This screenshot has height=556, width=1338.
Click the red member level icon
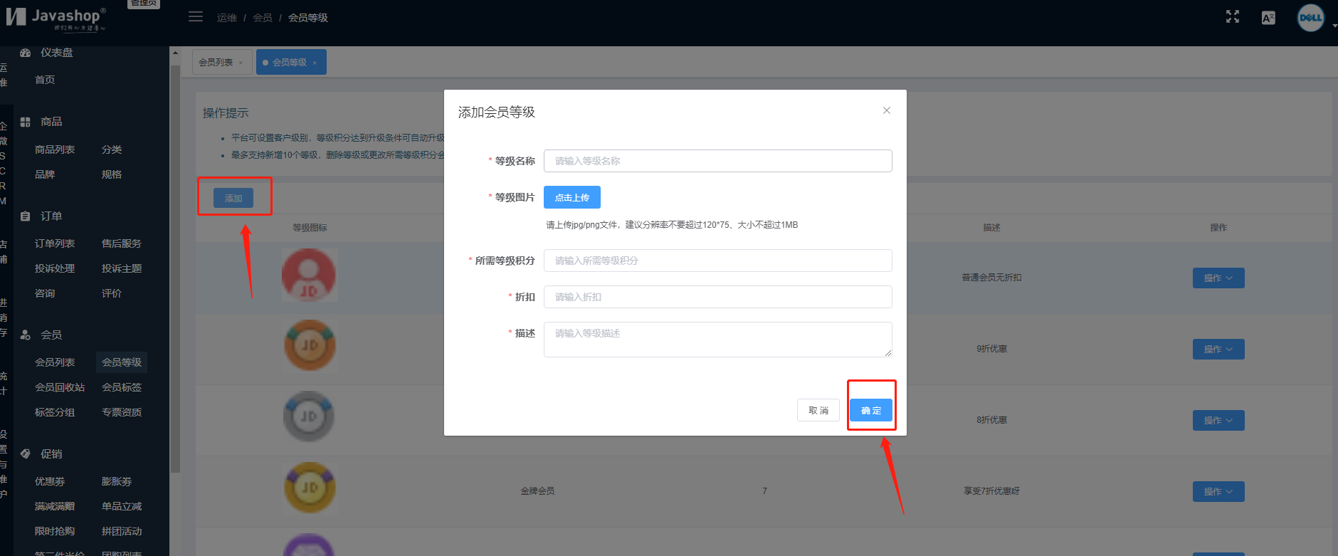coord(309,275)
